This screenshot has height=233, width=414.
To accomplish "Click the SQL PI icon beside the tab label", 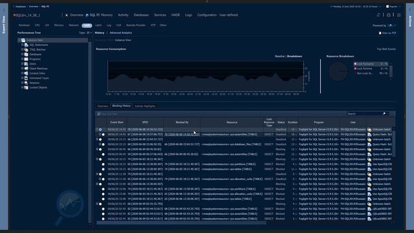I will pyautogui.click(x=87, y=16).
